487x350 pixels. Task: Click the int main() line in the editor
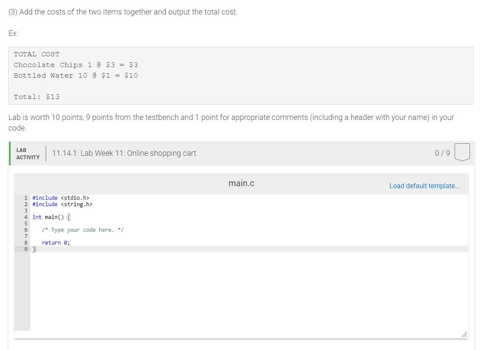49,217
